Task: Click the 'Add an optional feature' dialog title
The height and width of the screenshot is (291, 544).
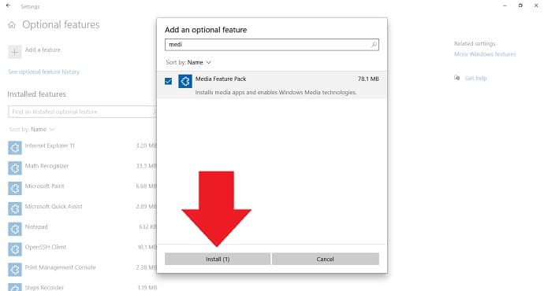Action: click(206, 30)
